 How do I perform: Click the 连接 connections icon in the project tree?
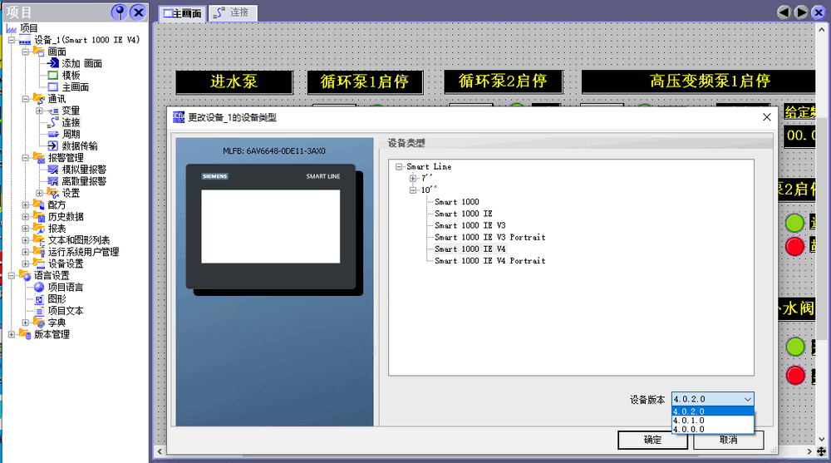point(53,122)
